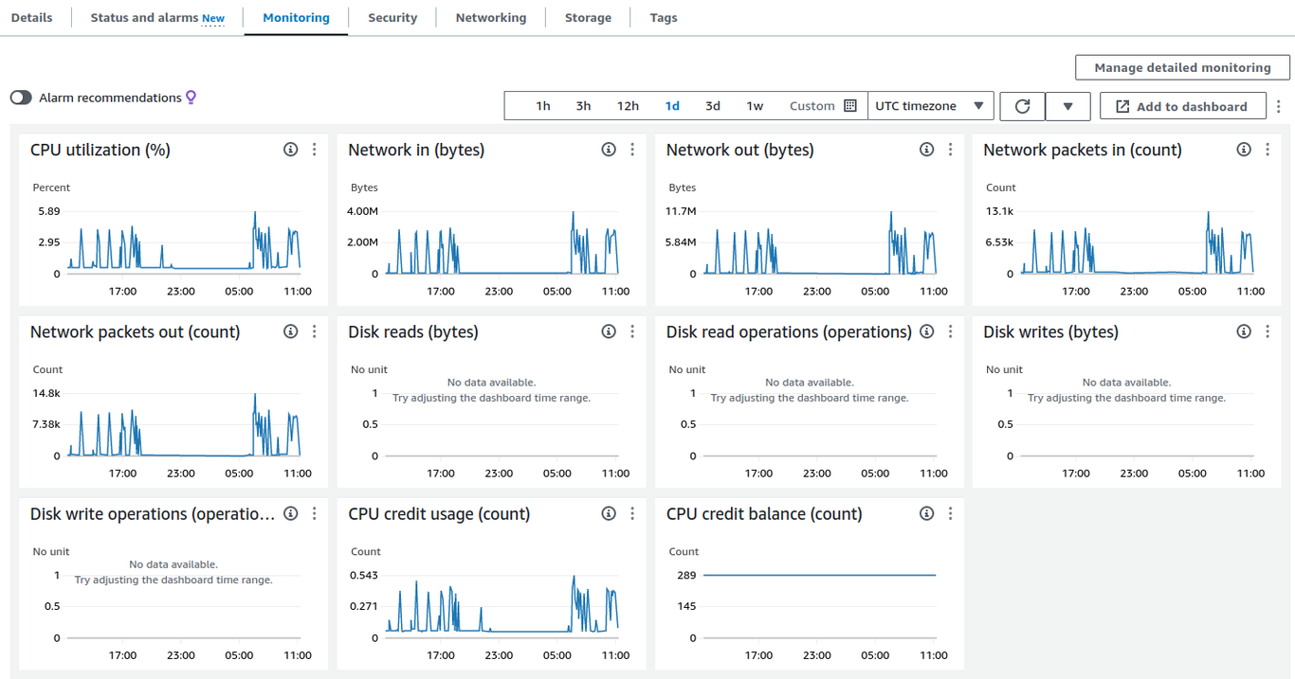Switch to the Storage tab

tap(588, 18)
